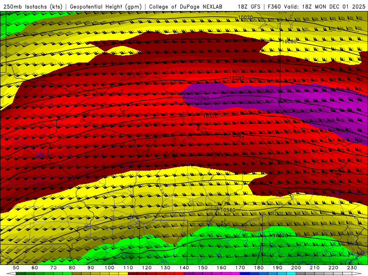Click 'College of DuPage NEXLAB' in the header
The width and height of the screenshot is (368, 276).
(185, 6)
